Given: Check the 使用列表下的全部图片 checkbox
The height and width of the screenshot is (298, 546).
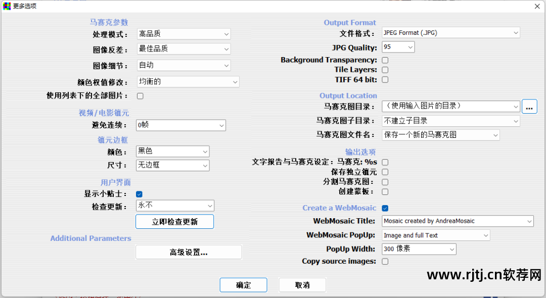Looking at the screenshot, I should 140,96.
